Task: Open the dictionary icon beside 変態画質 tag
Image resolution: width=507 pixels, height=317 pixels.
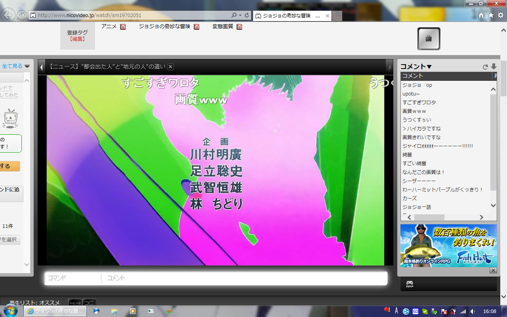Action: pyautogui.click(x=239, y=27)
